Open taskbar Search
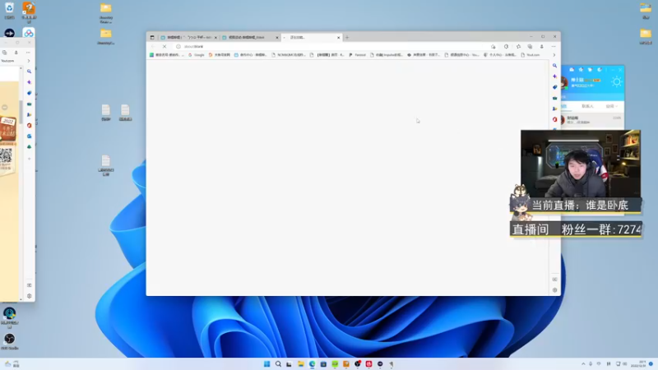658x370 pixels. click(x=278, y=363)
